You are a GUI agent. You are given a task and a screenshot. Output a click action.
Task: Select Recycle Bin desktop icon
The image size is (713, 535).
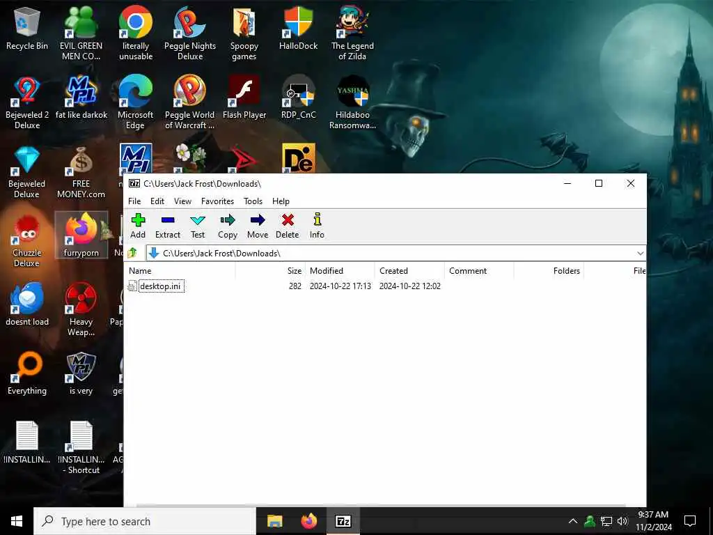(27, 29)
